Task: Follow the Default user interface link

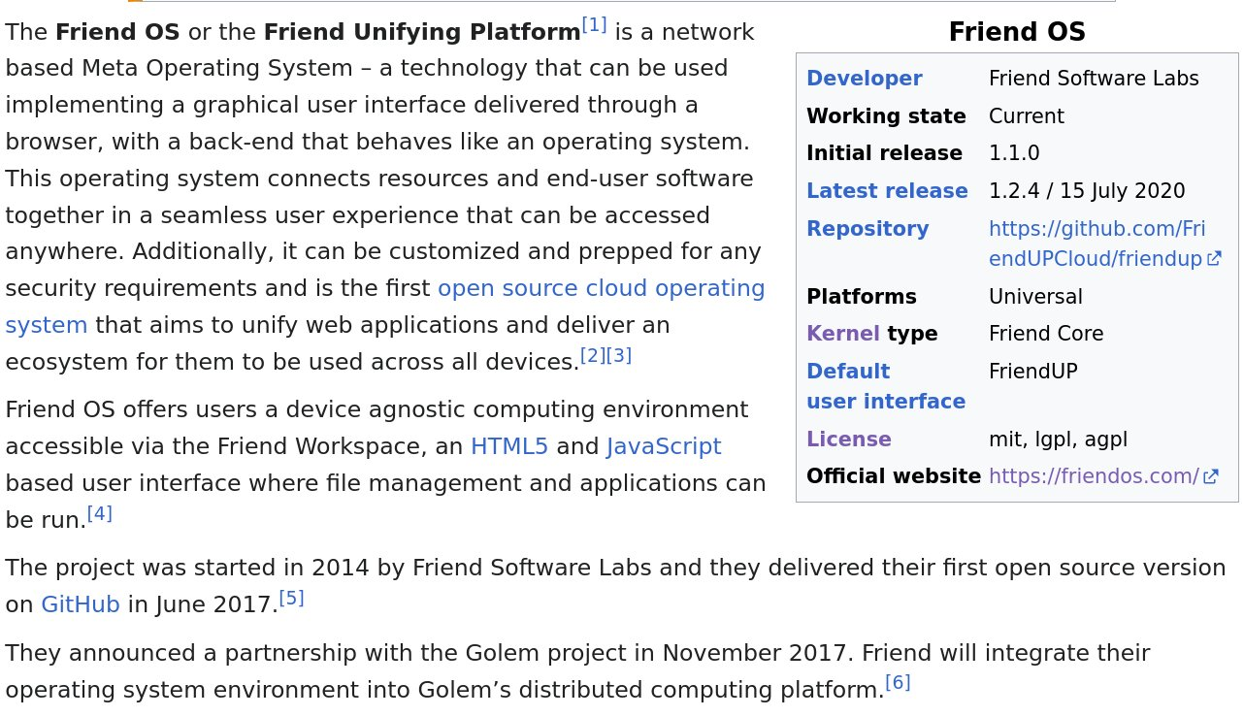Action: coord(885,386)
